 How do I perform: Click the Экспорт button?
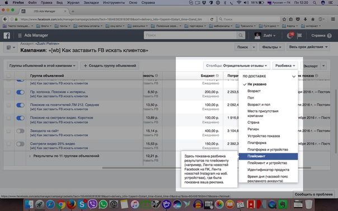[311, 66]
